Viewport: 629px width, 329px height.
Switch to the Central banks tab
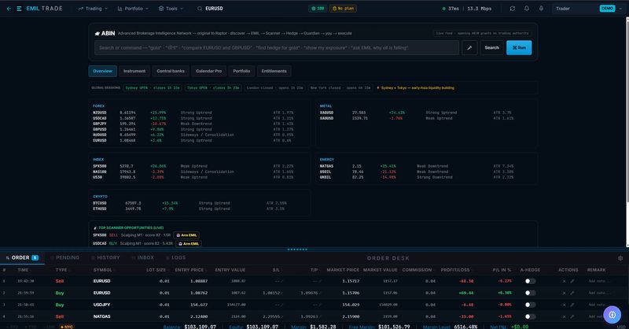[171, 71]
